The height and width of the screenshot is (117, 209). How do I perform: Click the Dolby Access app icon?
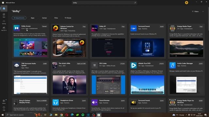[17, 28]
